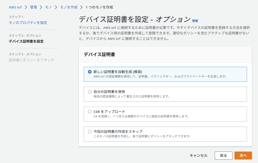This screenshot has height=163, width=258.
Task: Click the orange 次へ button
Action: coord(243,156)
